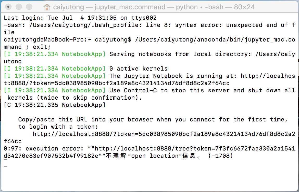Screen dimensions: 299x192
Task: Click the localhost:8888 URL under Copy/paste instructions
Action: pyautogui.click(x=149, y=138)
